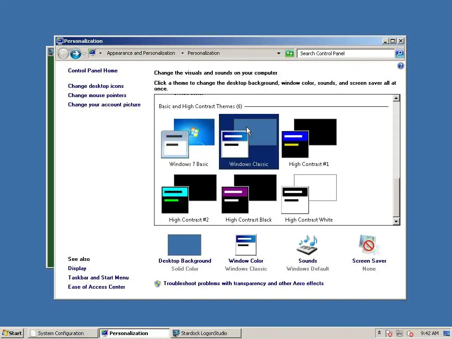This screenshot has width=452, height=339.
Task: Click the Screen Saver icon
Action: [x=369, y=245]
